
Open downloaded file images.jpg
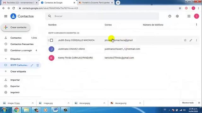(48, 103)
